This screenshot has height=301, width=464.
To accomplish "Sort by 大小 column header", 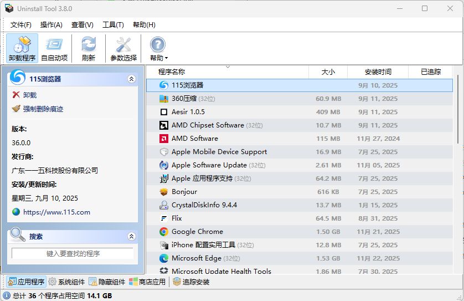I will [328, 72].
